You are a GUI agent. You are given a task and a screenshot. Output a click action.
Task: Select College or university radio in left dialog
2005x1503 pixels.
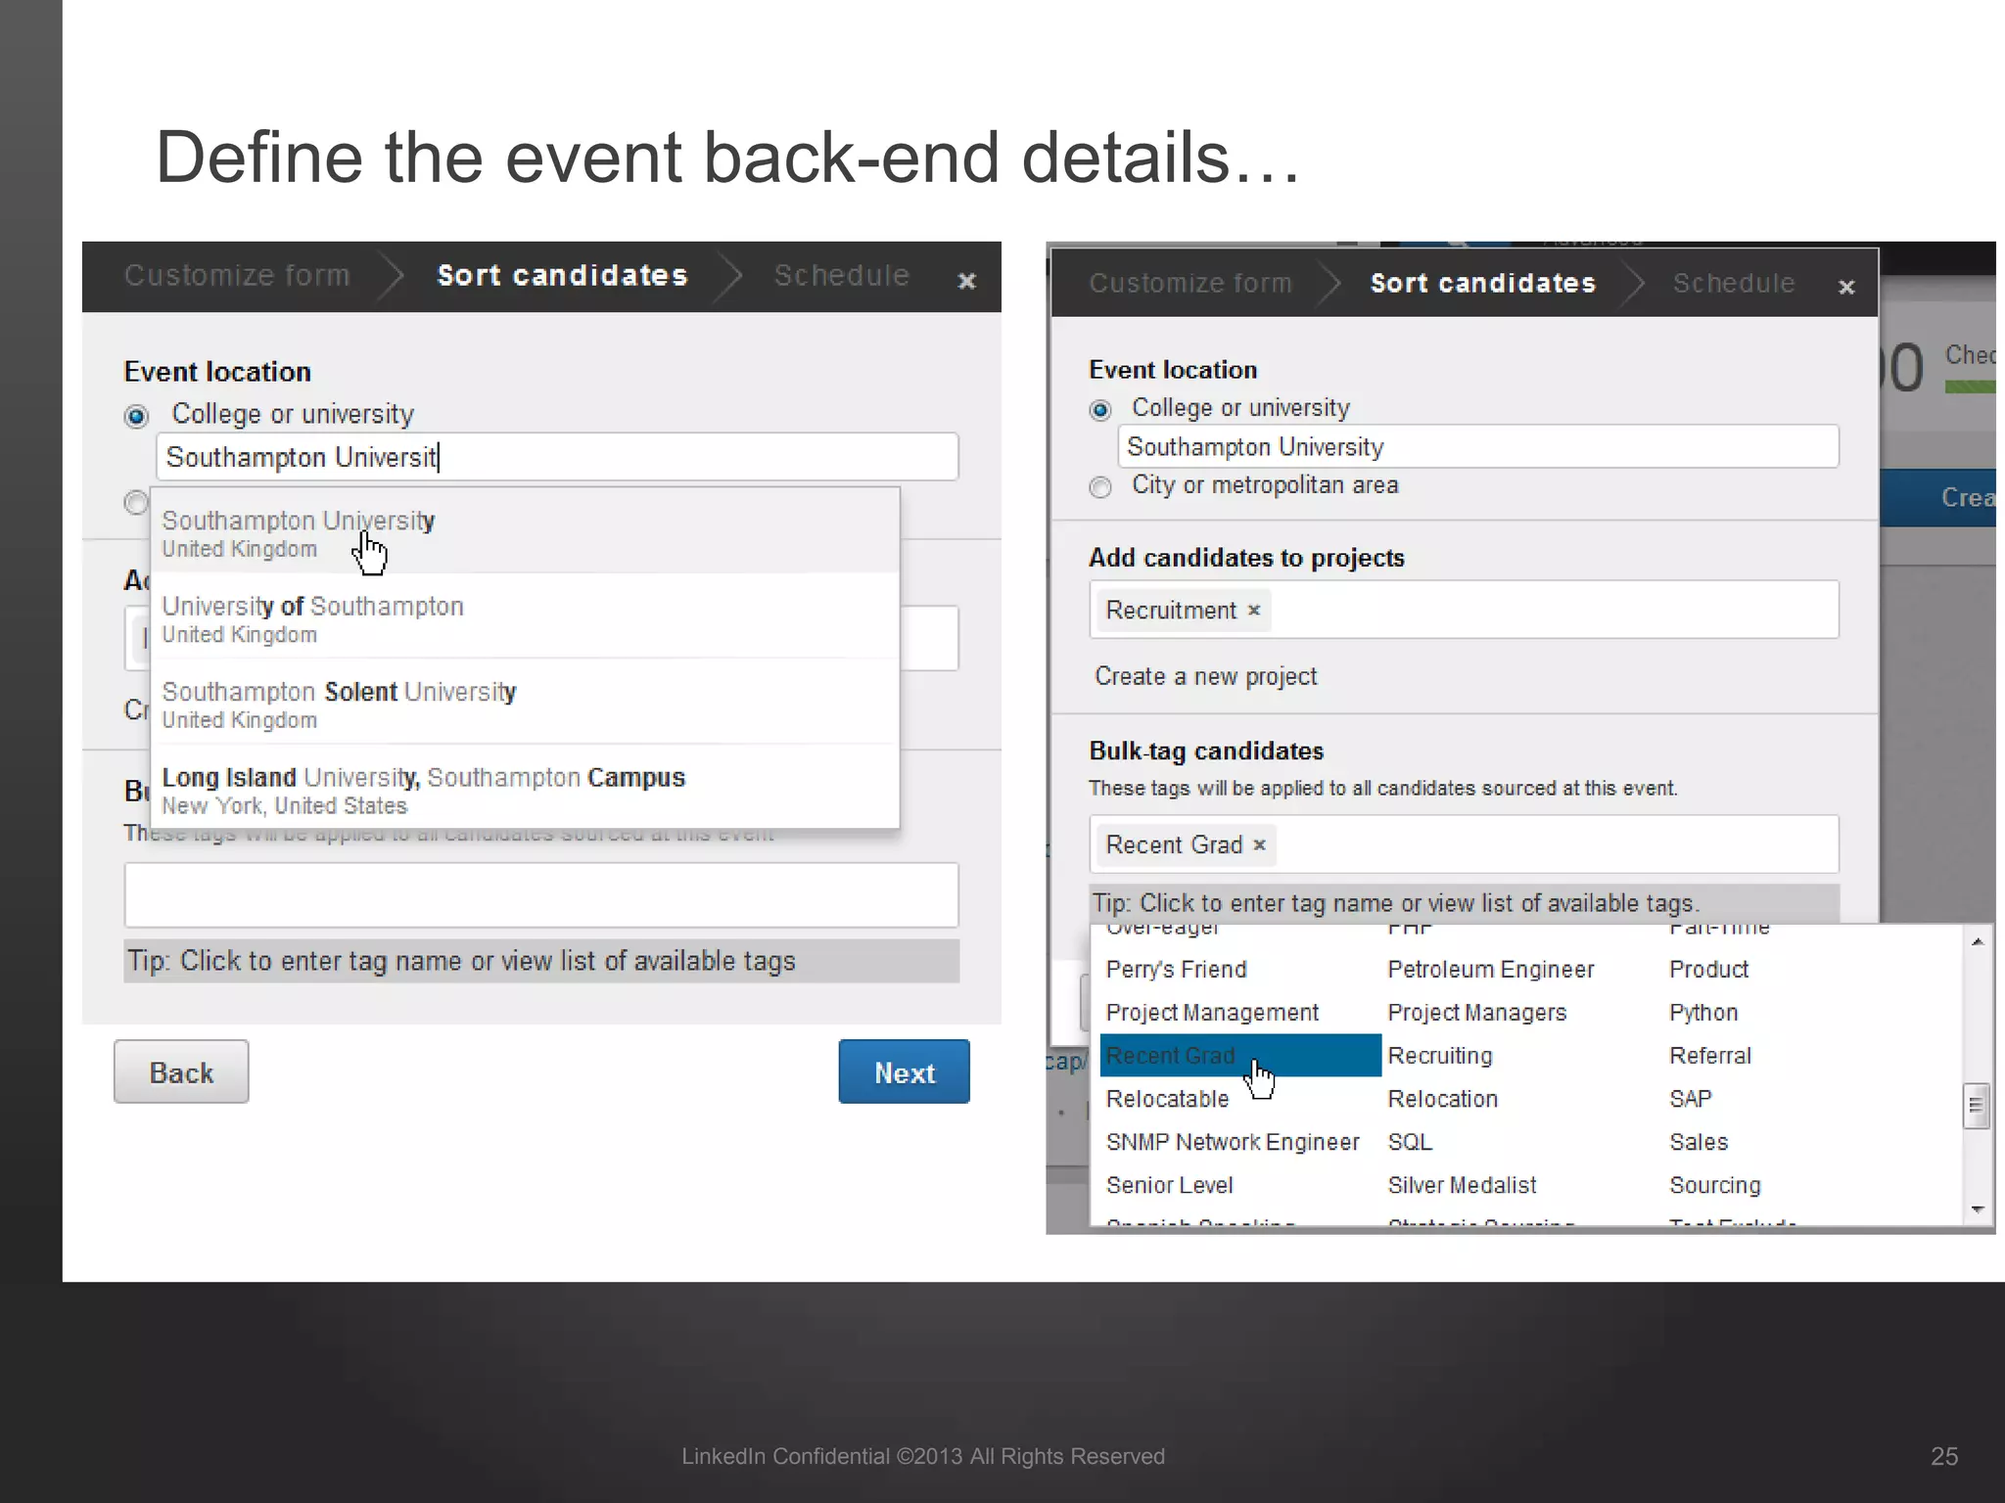pyautogui.click(x=136, y=416)
